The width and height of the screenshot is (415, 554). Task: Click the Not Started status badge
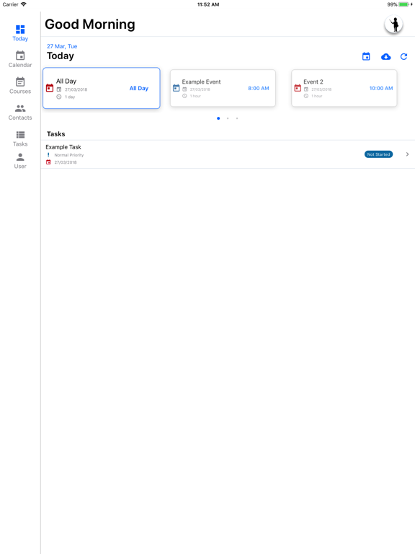click(378, 154)
